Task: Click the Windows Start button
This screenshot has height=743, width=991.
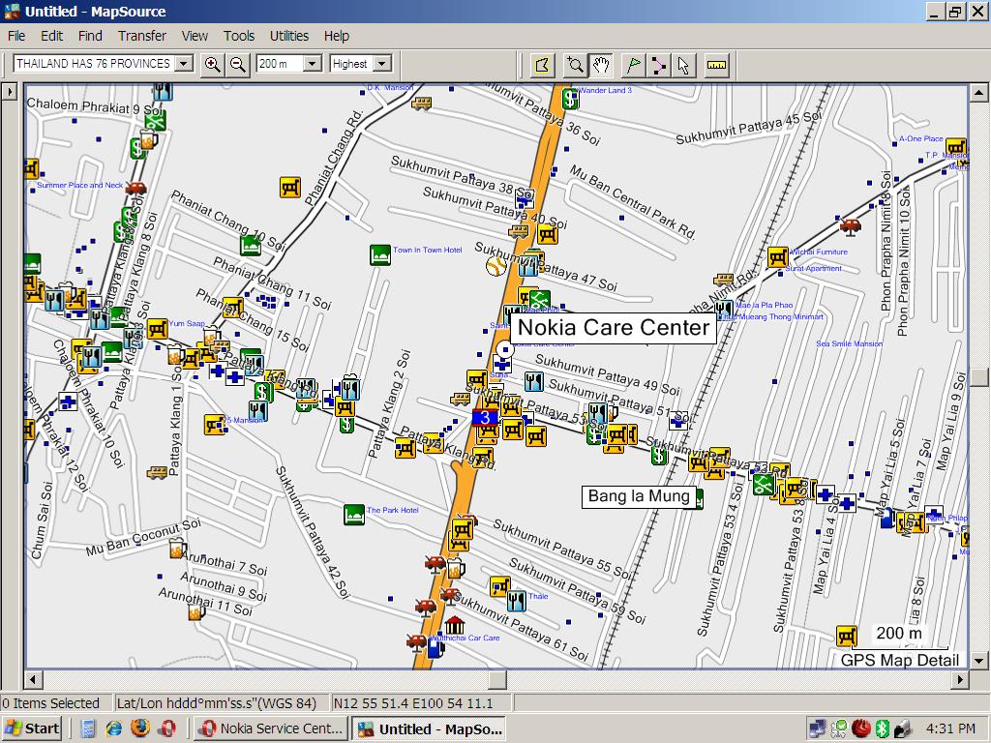Action: point(32,728)
